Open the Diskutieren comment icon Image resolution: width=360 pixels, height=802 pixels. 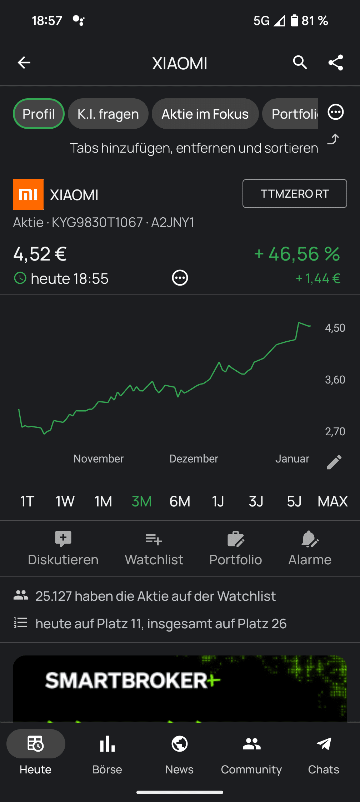[63, 549]
